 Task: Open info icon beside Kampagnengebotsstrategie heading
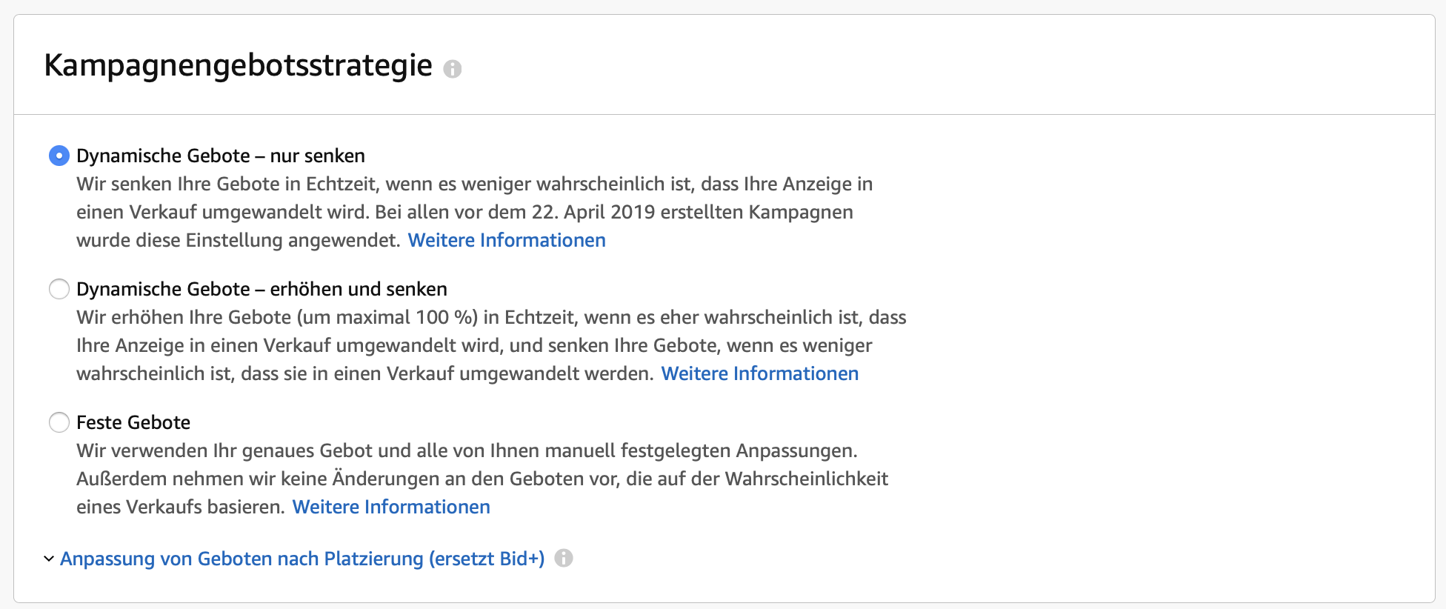click(452, 69)
